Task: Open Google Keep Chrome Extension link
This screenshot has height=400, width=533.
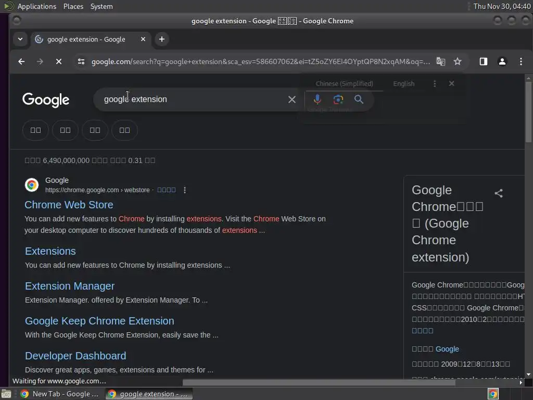Action: 99,321
